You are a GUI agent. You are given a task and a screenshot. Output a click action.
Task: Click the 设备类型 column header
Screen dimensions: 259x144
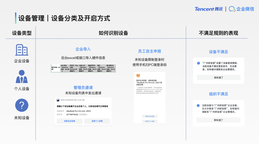22,33
